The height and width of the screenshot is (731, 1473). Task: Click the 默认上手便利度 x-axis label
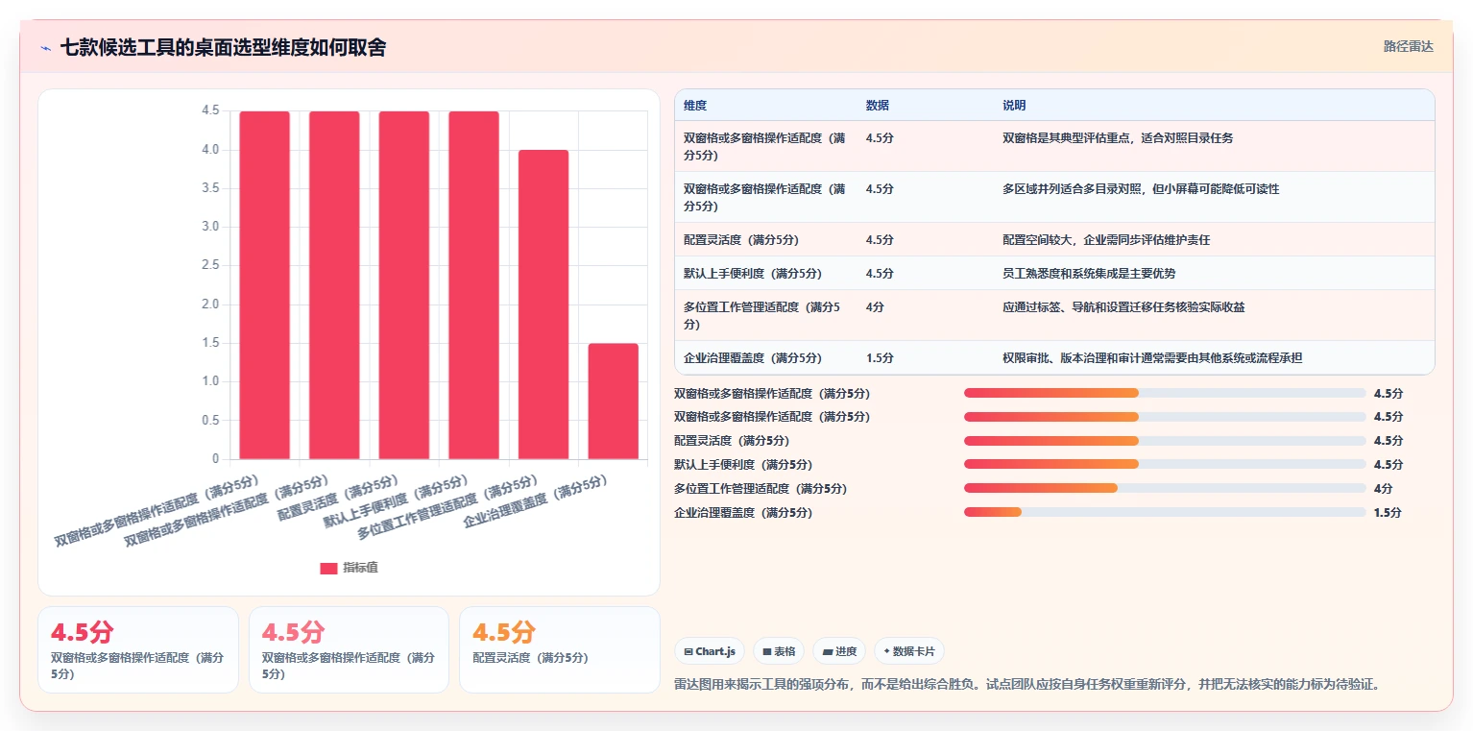click(398, 502)
